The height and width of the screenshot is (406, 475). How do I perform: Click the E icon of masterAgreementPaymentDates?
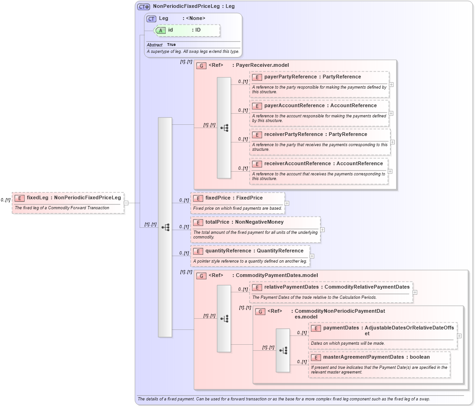[x=315, y=358]
